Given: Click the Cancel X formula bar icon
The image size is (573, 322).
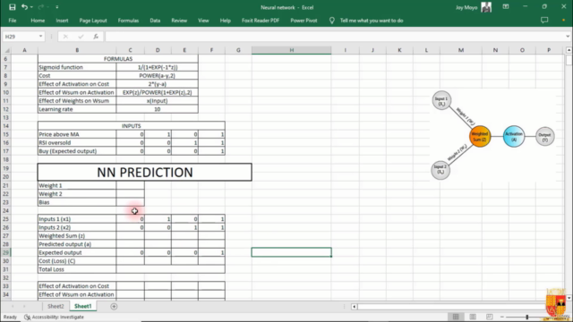Looking at the screenshot, I should (65, 37).
